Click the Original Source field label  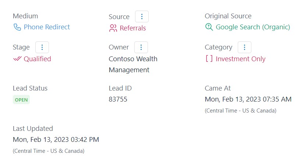(228, 16)
